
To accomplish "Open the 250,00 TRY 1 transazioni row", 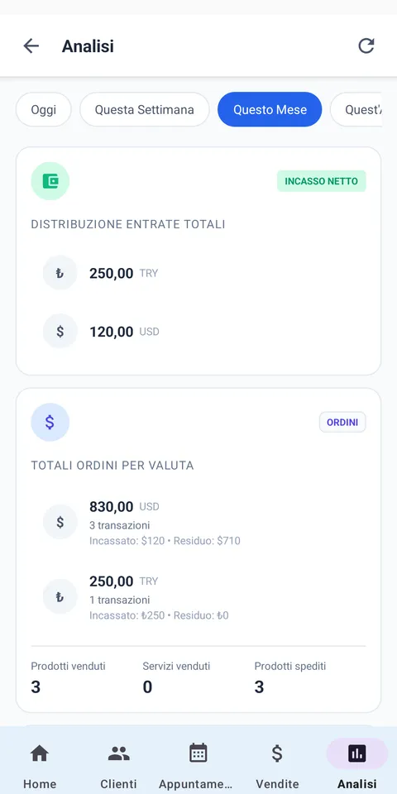I will [198, 597].
